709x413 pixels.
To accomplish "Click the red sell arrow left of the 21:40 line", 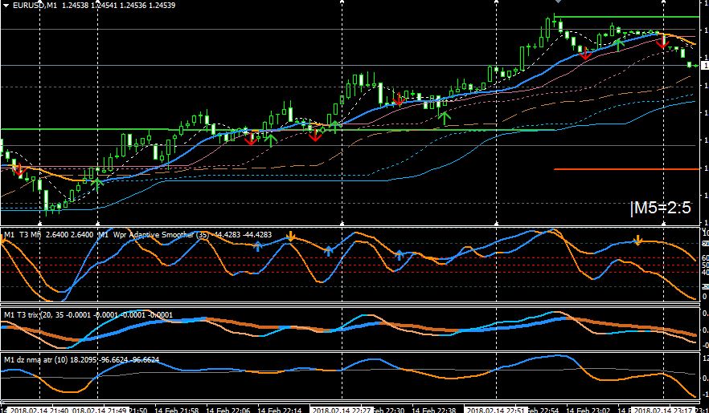I will click(x=18, y=171).
